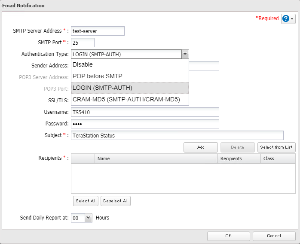
Task: Click the Authentication Type dropdown arrow
Action: tap(185, 54)
